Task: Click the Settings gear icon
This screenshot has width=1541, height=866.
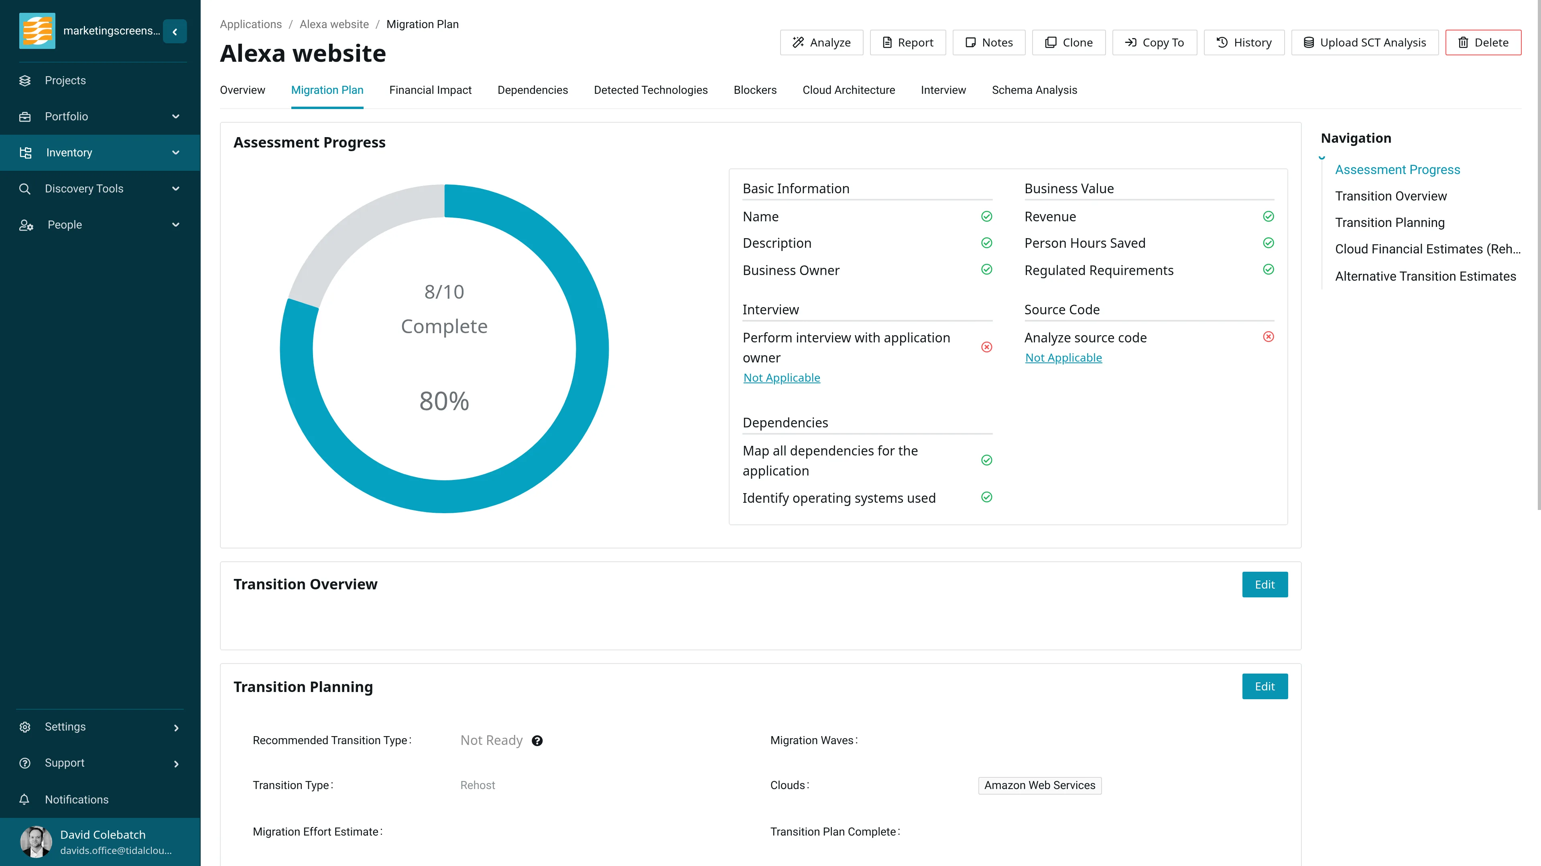Action: coord(24,727)
